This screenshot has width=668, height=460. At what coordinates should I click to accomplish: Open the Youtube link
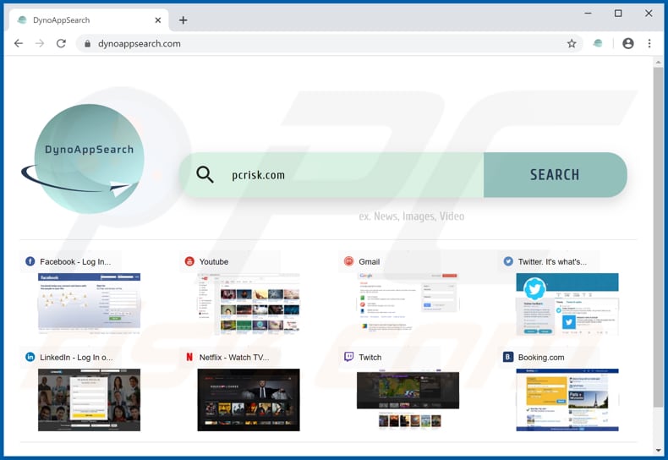coord(214,262)
